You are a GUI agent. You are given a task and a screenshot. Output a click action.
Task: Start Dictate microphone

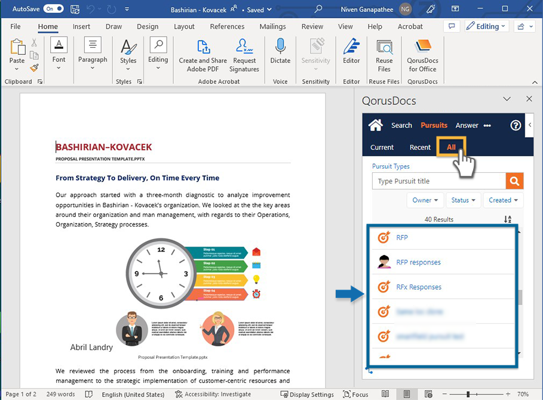point(280,52)
